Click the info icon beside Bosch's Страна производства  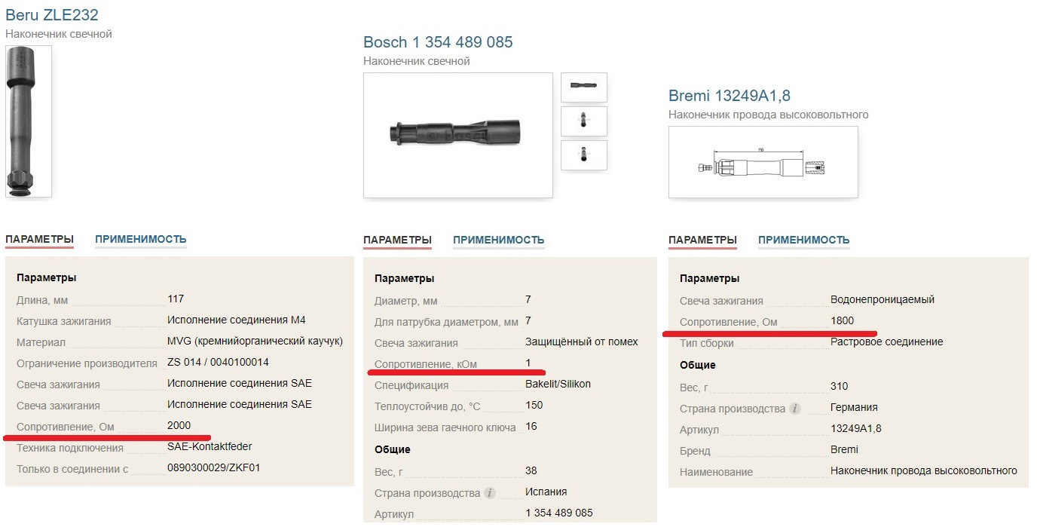pyautogui.click(x=490, y=493)
